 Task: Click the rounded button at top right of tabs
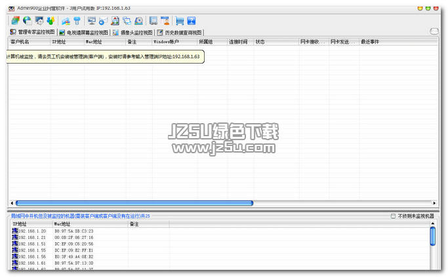[434, 31]
